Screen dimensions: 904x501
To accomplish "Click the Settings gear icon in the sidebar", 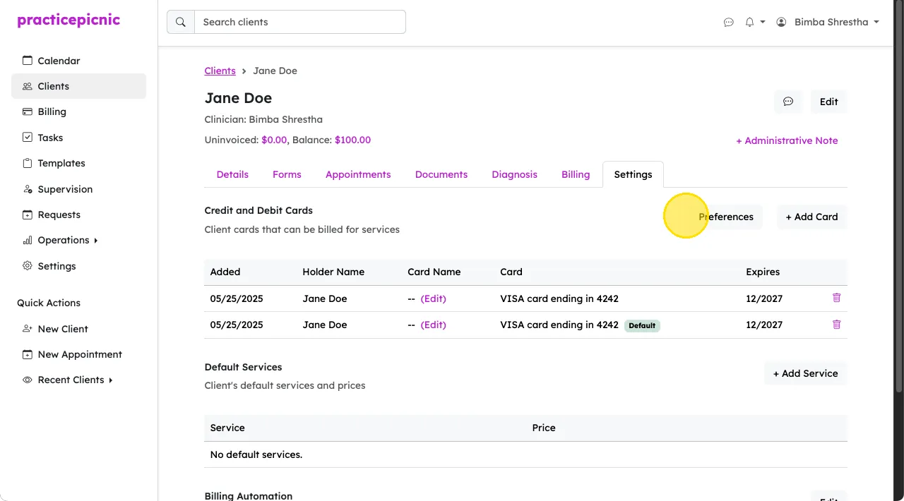I will [x=28, y=266].
